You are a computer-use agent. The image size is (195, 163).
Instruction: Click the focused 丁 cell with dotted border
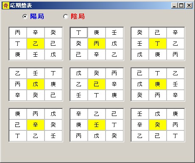tap(79, 33)
